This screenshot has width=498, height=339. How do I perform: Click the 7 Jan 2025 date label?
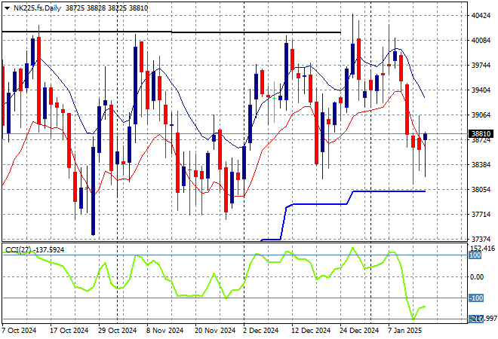(407, 330)
